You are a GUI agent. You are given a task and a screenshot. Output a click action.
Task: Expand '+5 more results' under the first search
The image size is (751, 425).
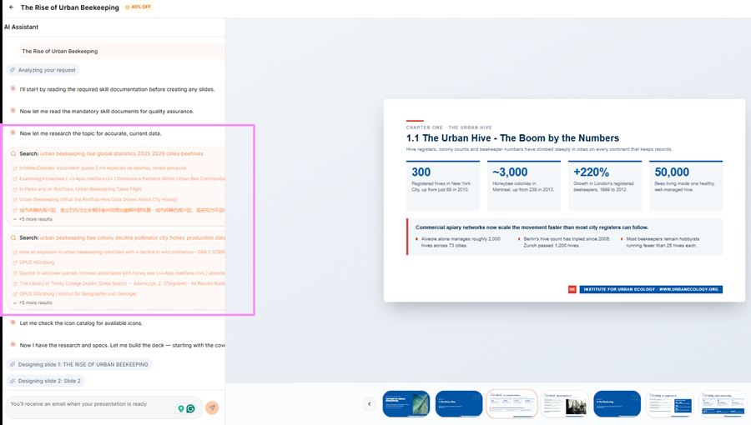click(33, 219)
